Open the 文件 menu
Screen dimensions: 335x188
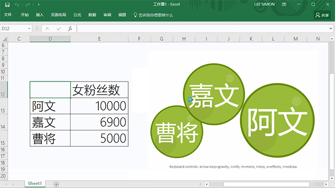(8, 15)
